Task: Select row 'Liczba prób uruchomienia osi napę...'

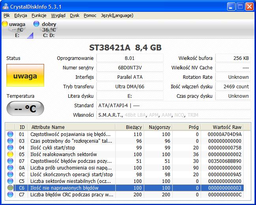Action: 124,168
